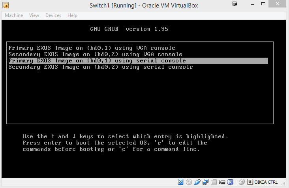
Task: Click the video capture camera icon
Action: point(222,182)
